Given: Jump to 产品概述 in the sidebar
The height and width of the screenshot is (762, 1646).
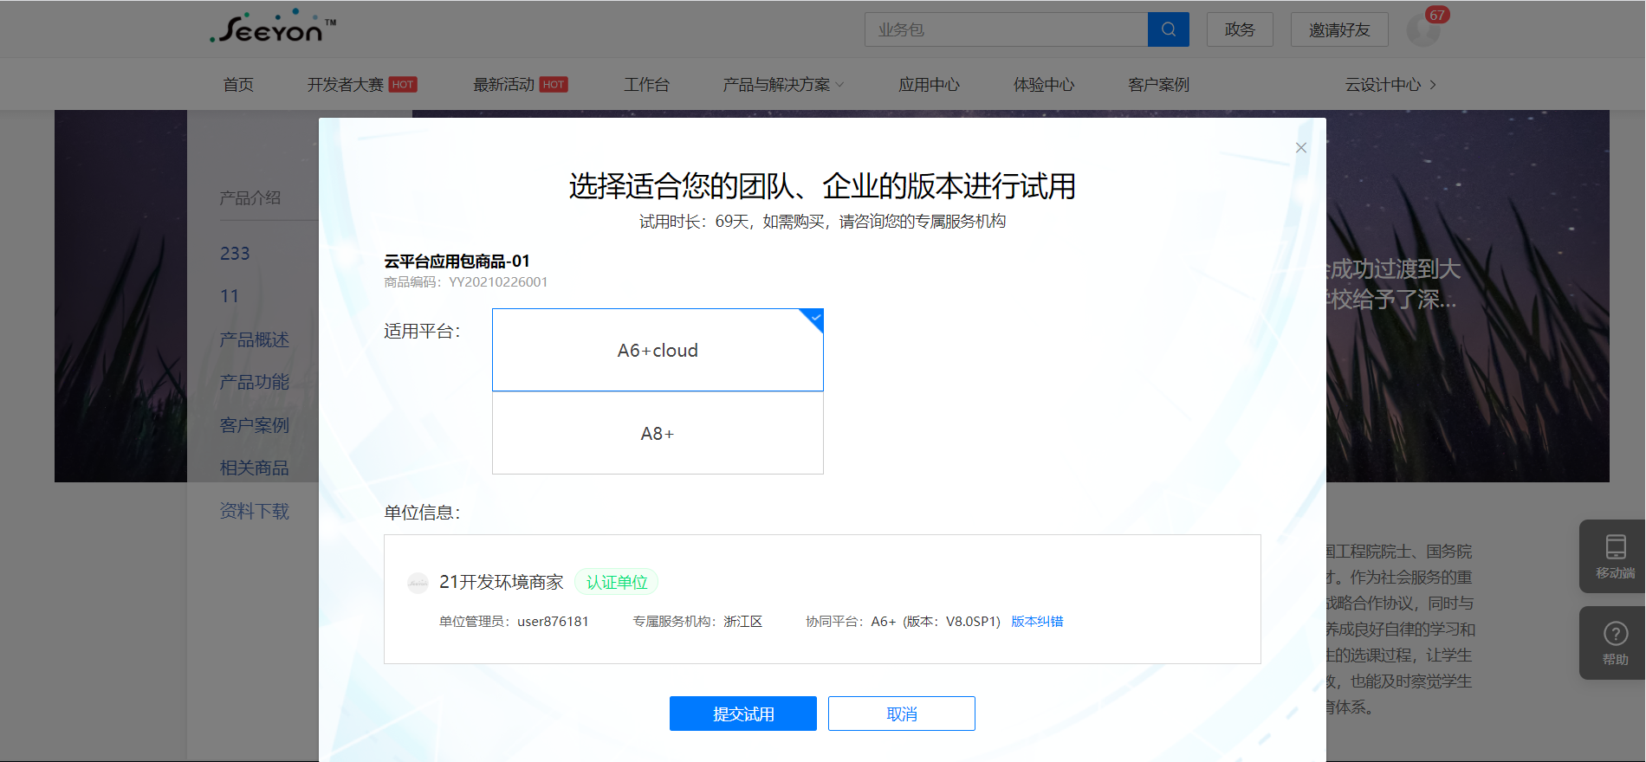Looking at the screenshot, I should [255, 339].
